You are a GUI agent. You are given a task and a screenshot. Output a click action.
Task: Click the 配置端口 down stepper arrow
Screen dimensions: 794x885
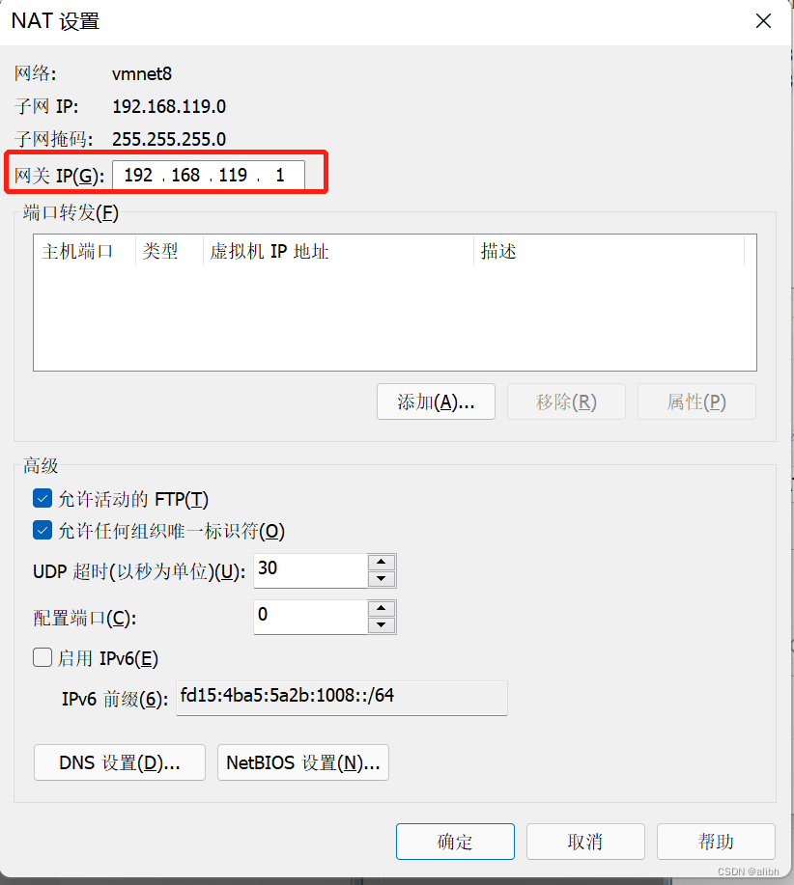[x=381, y=623]
